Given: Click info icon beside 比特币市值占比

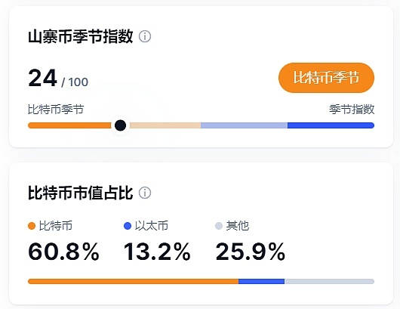Looking at the screenshot, I should click(x=145, y=193).
